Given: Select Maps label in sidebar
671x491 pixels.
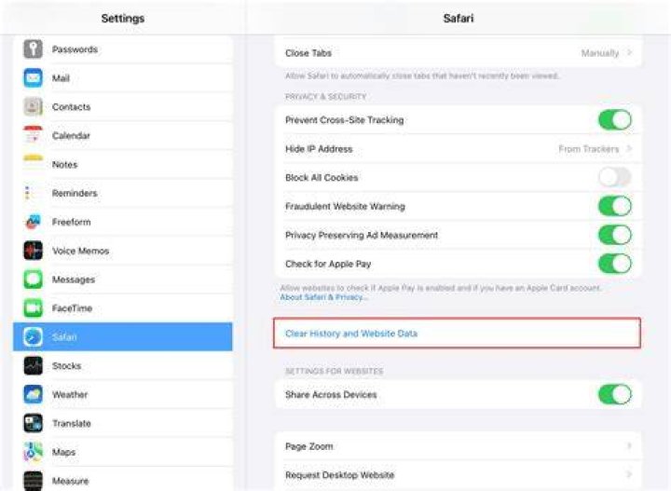Looking at the screenshot, I should [x=63, y=452].
